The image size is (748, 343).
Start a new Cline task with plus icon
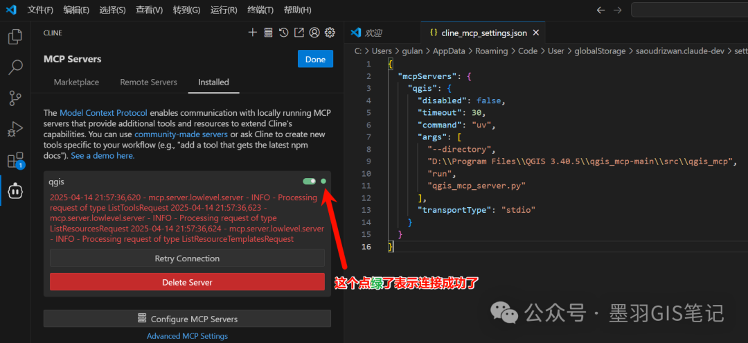(x=253, y=33)
